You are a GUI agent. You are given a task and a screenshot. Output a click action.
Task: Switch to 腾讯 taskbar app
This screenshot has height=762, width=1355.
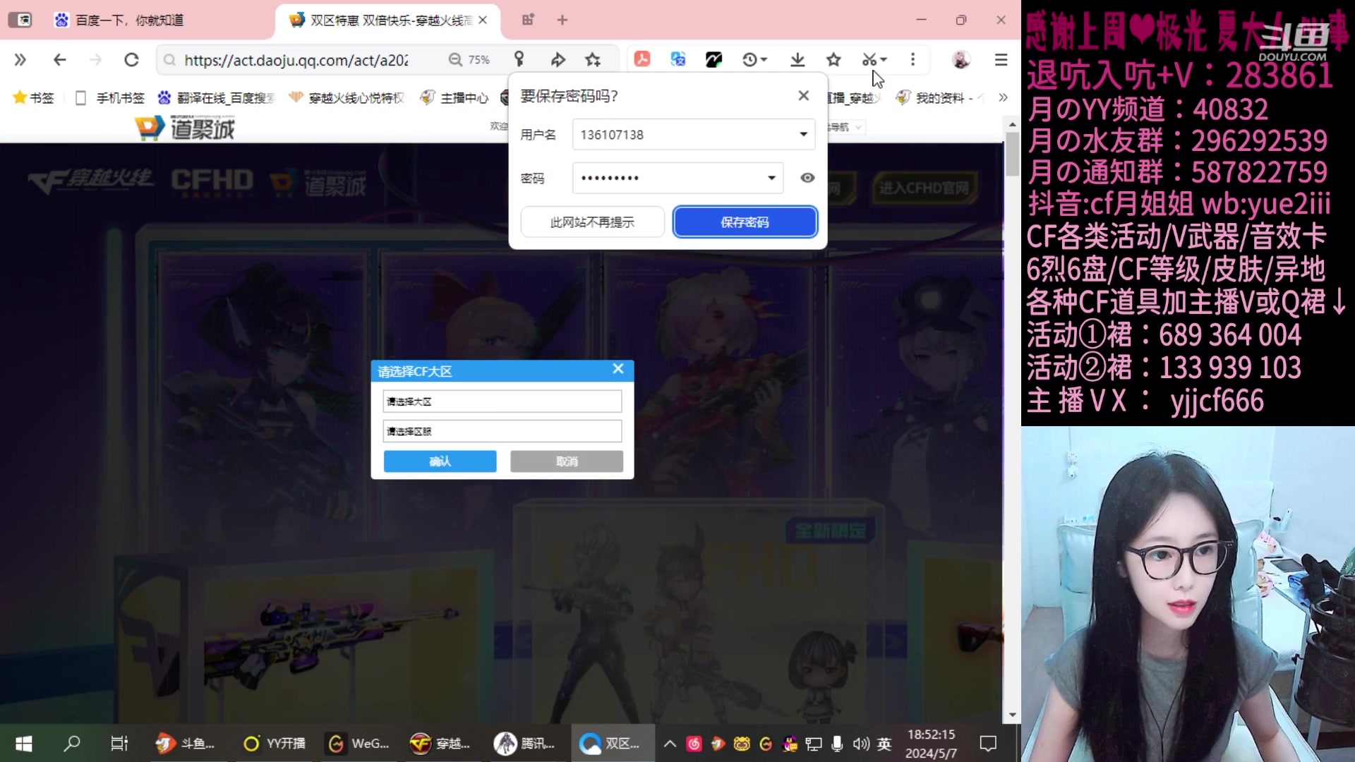(x=524, y=744)
